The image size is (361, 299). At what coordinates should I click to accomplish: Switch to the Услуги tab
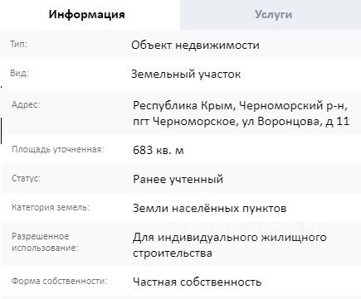click(x=273, y=14)
